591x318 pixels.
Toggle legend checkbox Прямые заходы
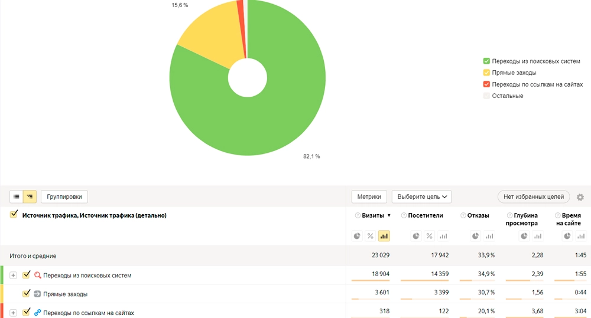tap(486, 73)
